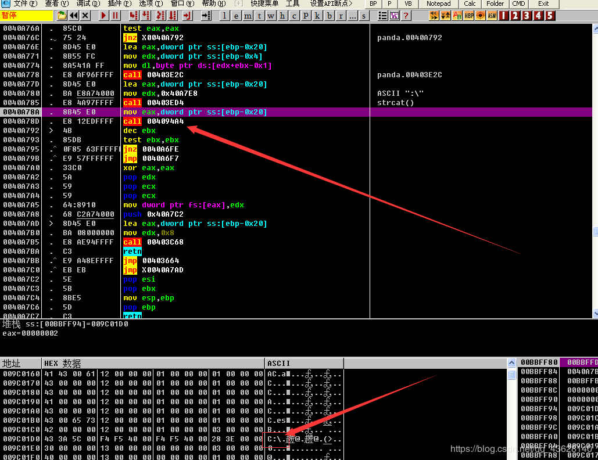Click the orange crosshair target icon
Screen dimensions: 598x460
pos(481,16)
